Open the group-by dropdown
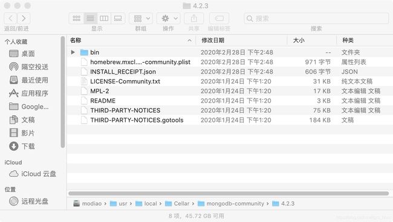Screen dimensions: 393x222 [x=141, y=18]
